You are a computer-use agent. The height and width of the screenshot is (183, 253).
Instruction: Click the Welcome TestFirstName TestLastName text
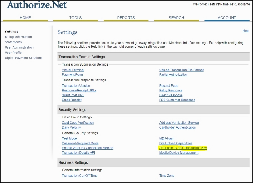(221, 4)
